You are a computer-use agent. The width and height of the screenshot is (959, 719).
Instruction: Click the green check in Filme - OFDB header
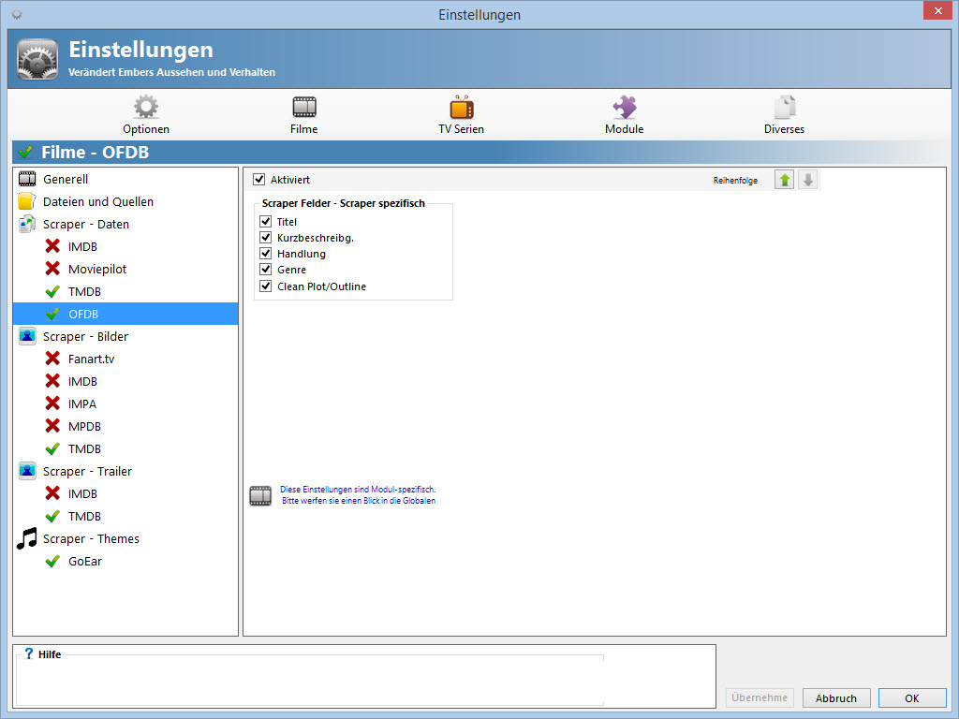pyautogui.click(x=25, y=152)
